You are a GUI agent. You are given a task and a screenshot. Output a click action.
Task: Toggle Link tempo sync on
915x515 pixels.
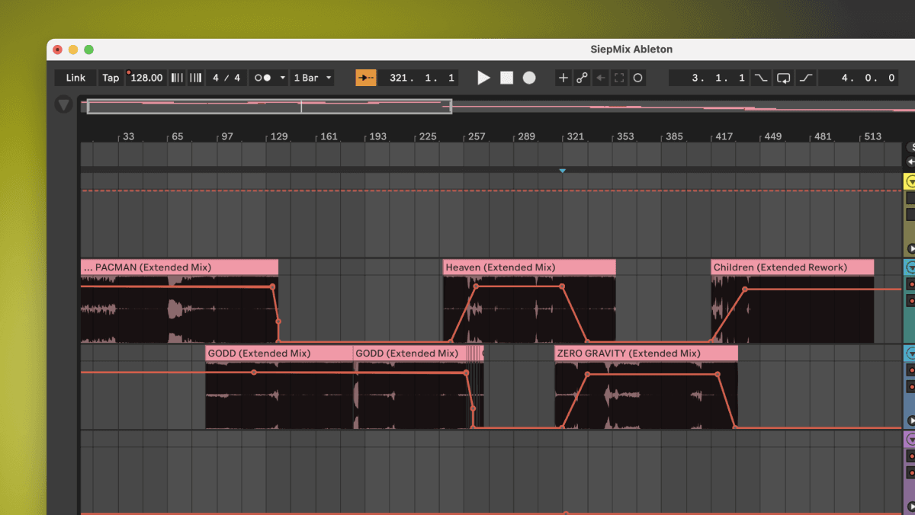click(x=75, y=77)
